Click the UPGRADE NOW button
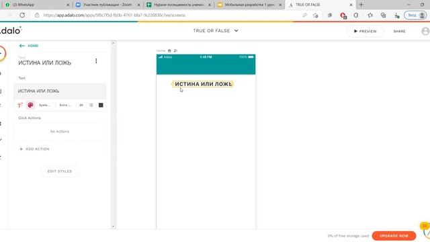The width and height of the screenshot is (430, 242). [394, 236]
